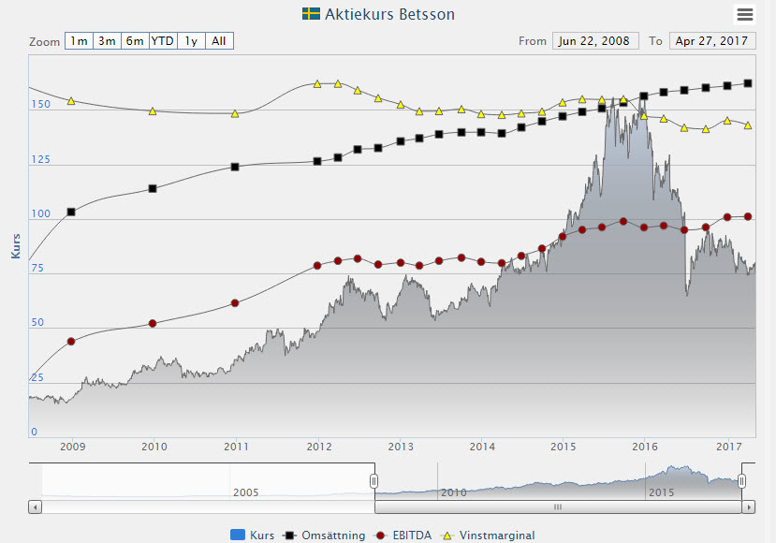This screenshot has width=776, height=543.
Task: Click the To date field Apr 27, 2017
Action: point(712,41)
